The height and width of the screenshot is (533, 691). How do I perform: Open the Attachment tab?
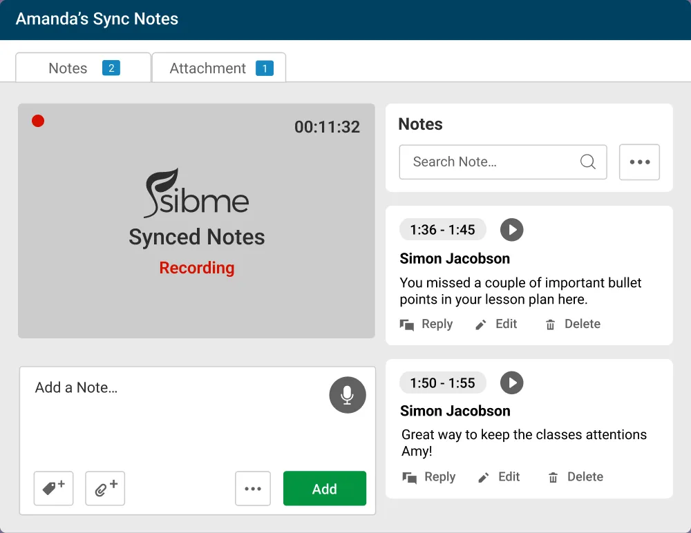click(x=219, y=68)
